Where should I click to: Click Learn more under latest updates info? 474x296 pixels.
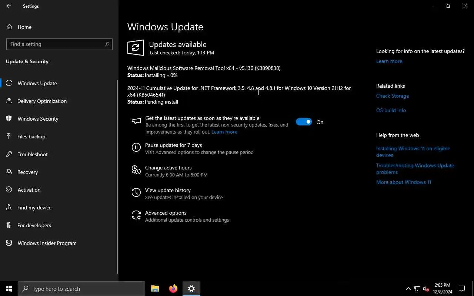(389, 61)
